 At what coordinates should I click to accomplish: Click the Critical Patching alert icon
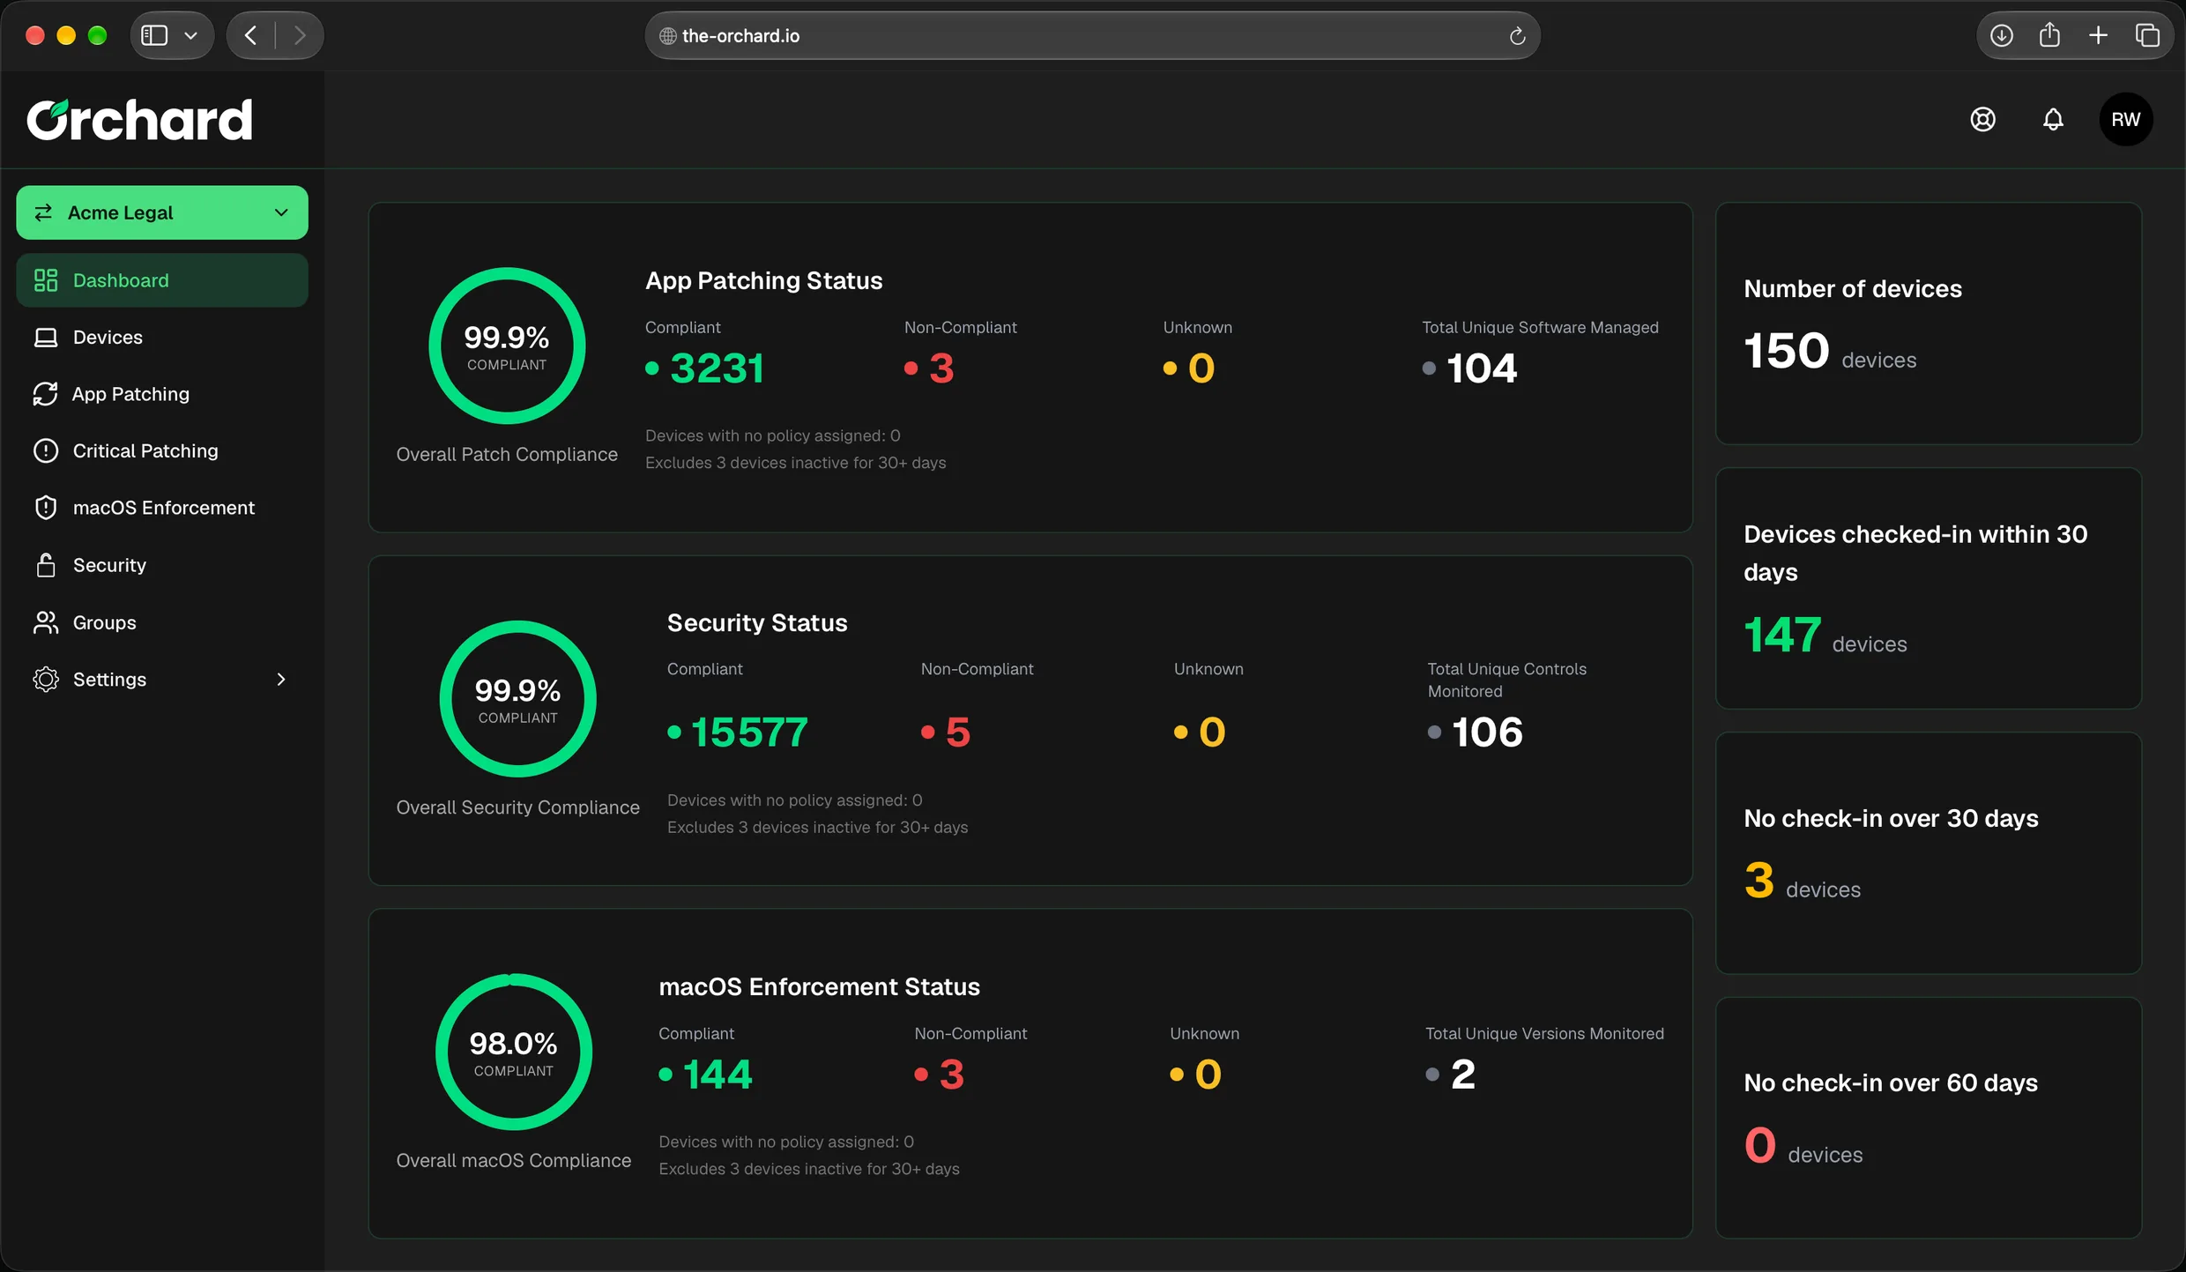tap(46, 450)
